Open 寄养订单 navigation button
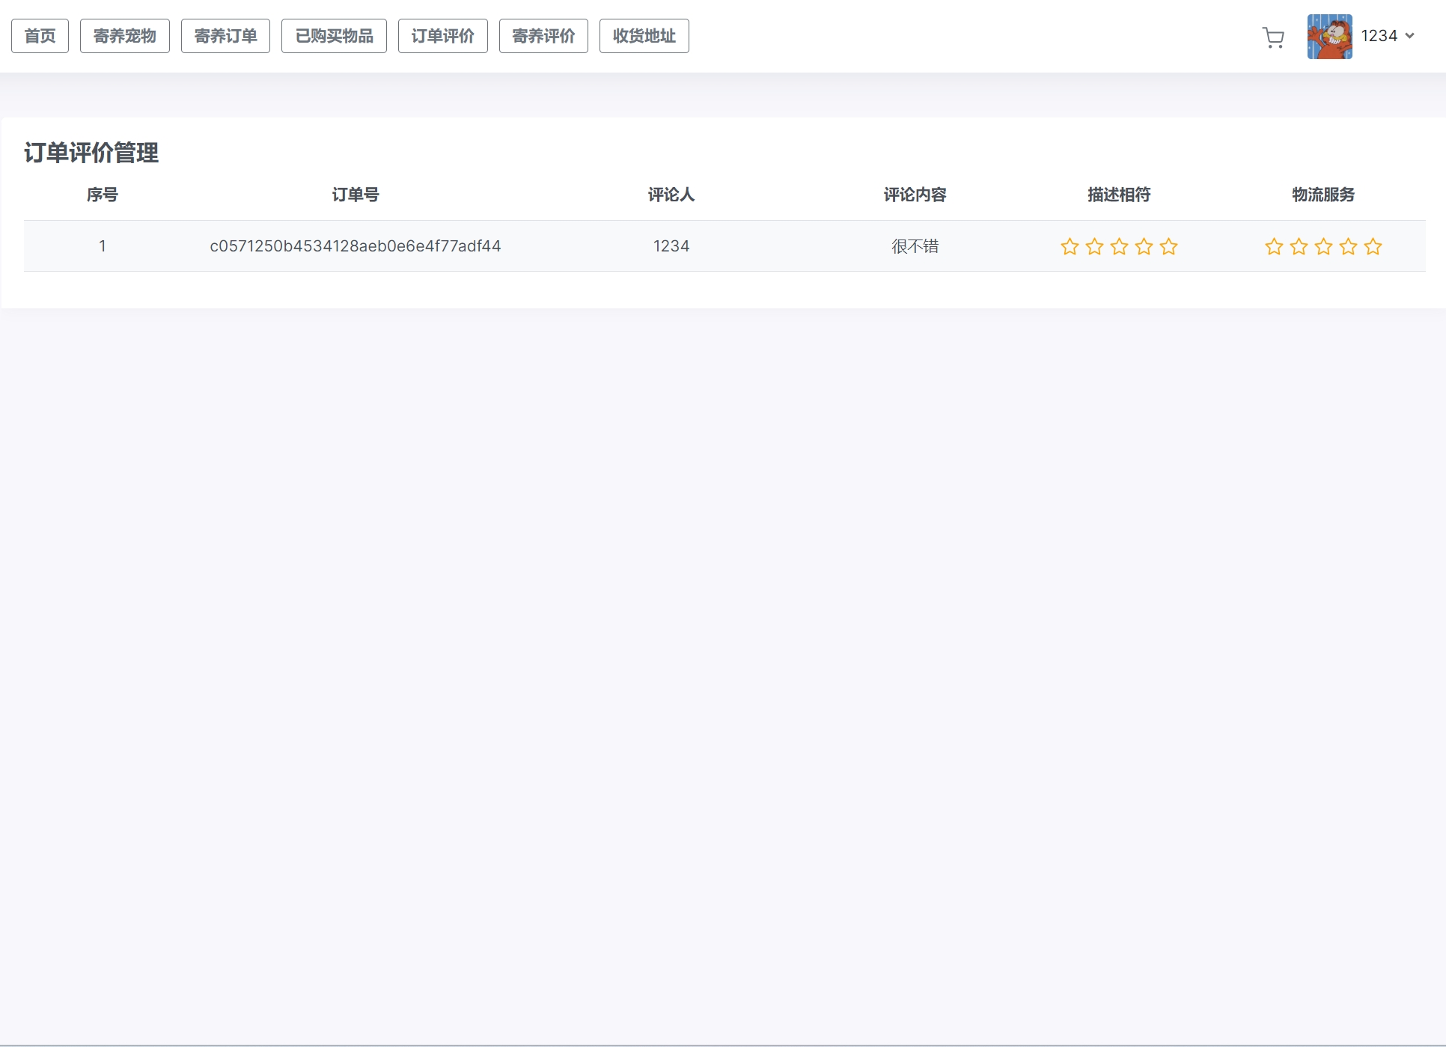The height and width of the screenshot is (1047, 1446). click(225, 36)
